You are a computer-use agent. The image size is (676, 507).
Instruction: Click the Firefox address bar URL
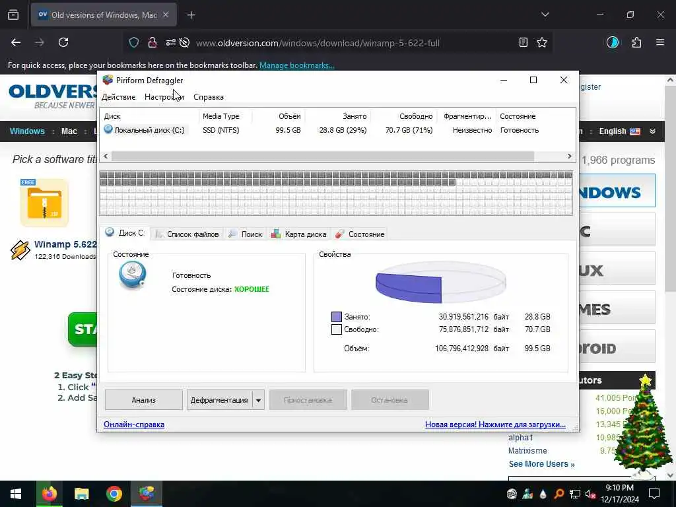(318, 43)
